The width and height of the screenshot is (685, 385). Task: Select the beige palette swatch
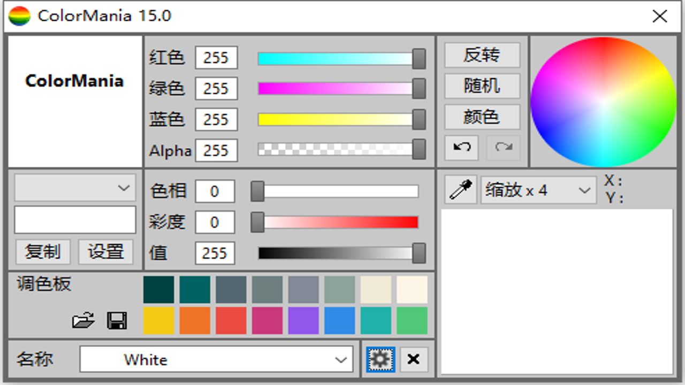pyautogui.click(x=376, y=289)
